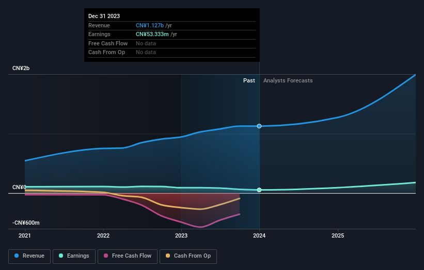Click the teal Earnings legend dot
This screenshot has width=424, height=270.
(61, 256)
